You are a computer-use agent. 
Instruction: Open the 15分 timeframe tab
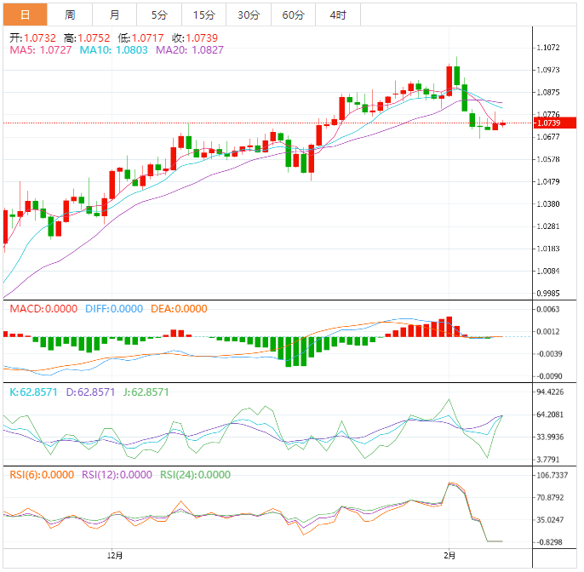pyautogui.click(x=204, y=15)
